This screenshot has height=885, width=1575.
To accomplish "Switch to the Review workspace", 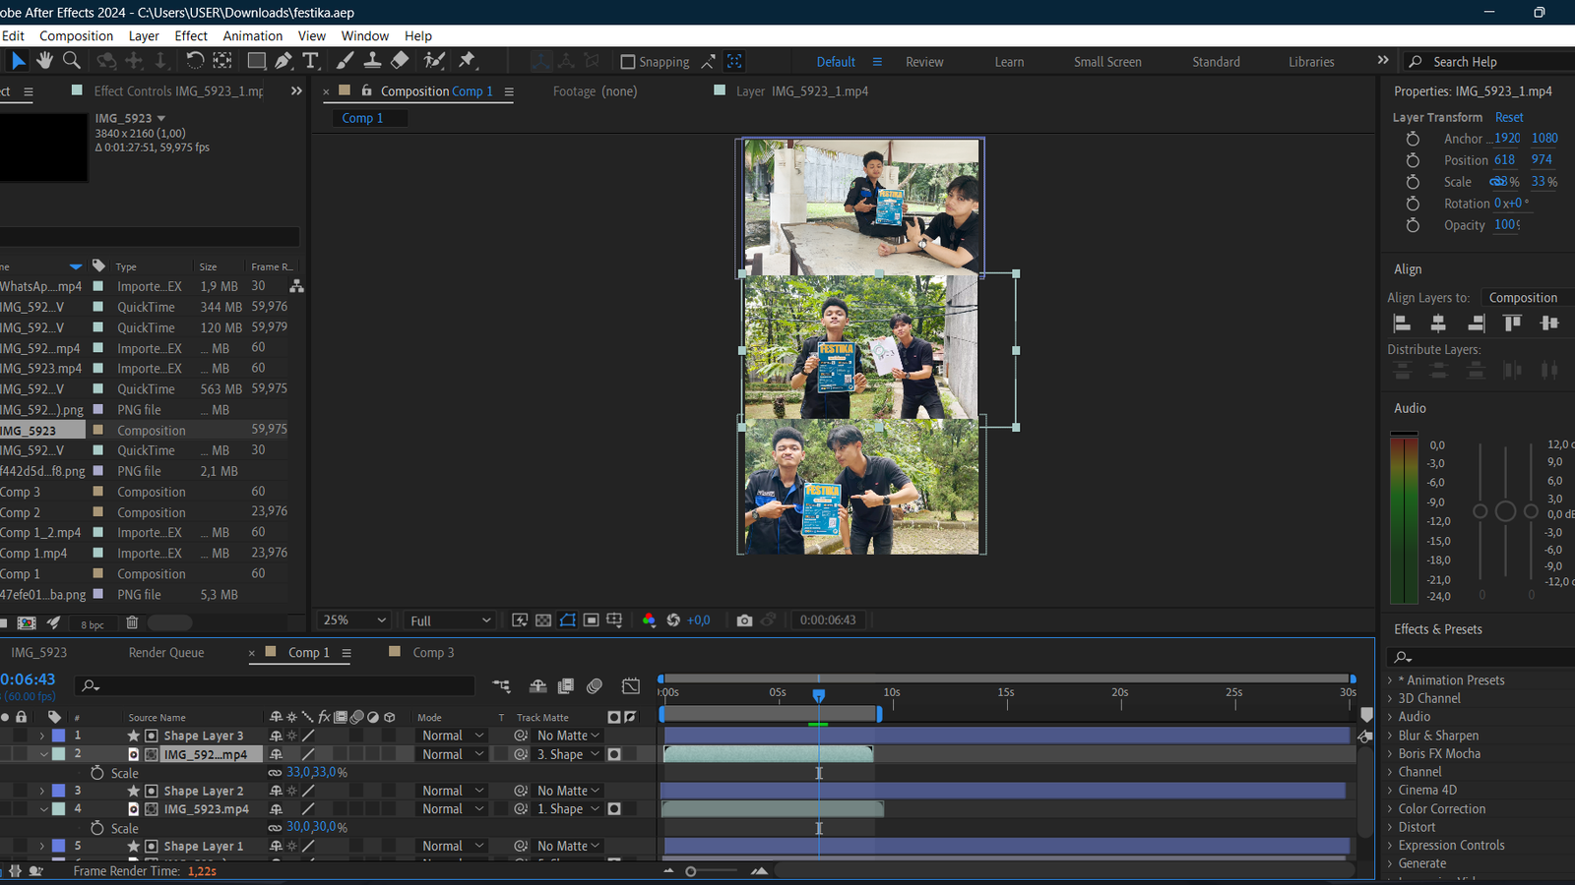I will coord(924,61).
